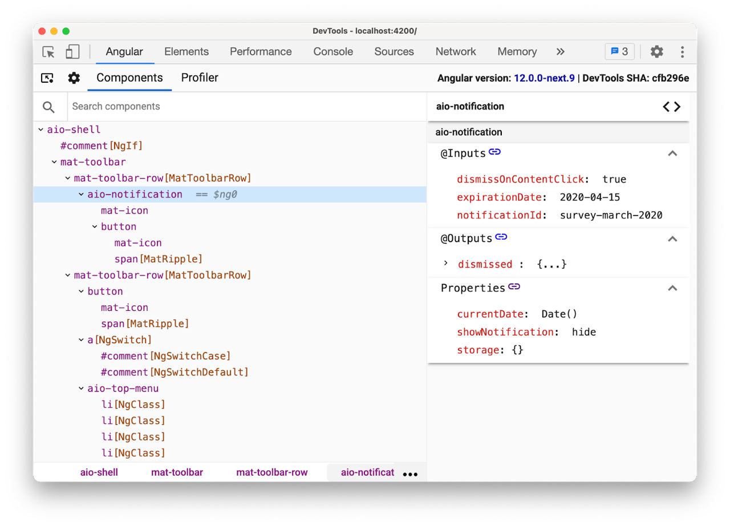The width and height of the screenshot is (730, 526).
Task: Click the link icon beside Properties
Action: click(514, 286)
